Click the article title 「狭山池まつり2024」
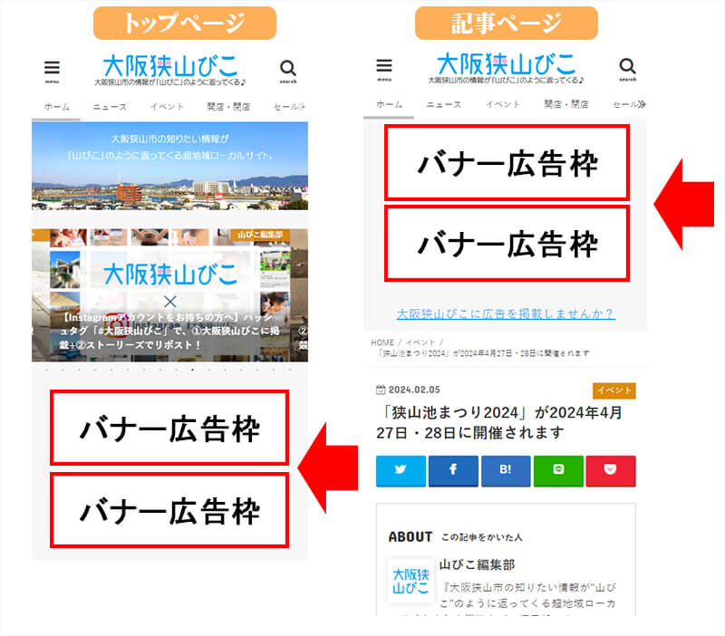The height and width of the screenshot is (636, 725). [499, 422]
